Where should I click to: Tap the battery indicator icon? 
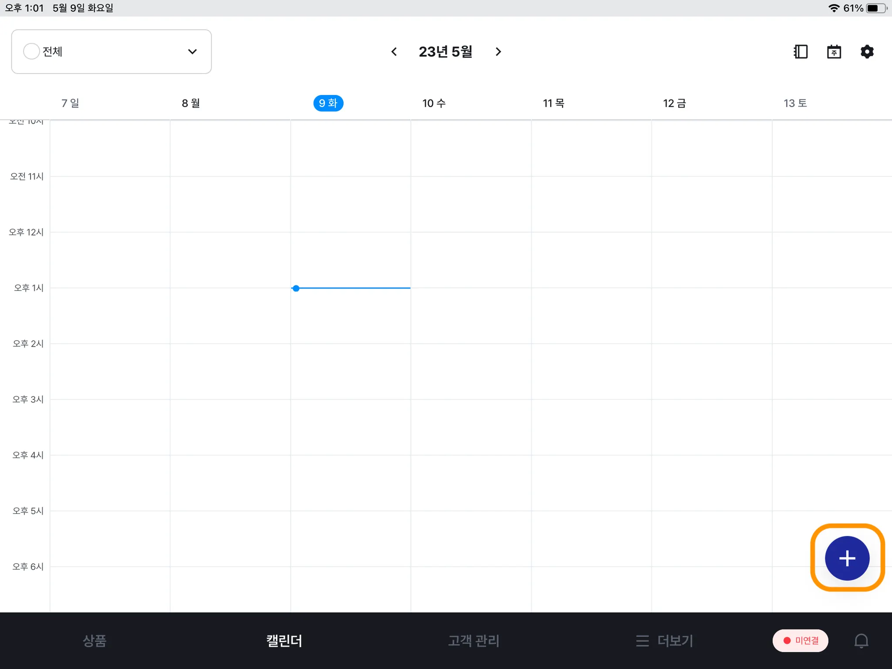(876, 8)
